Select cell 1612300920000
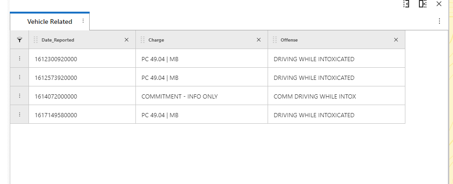The image size is (453, 184). 82,58
